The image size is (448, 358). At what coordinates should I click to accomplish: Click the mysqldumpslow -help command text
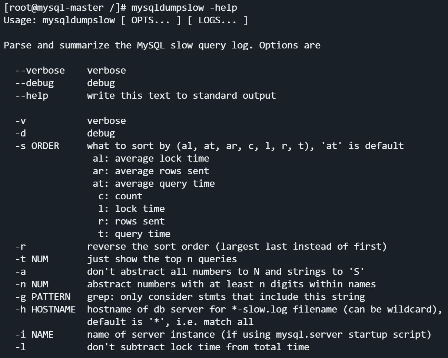tap(184, 8)
